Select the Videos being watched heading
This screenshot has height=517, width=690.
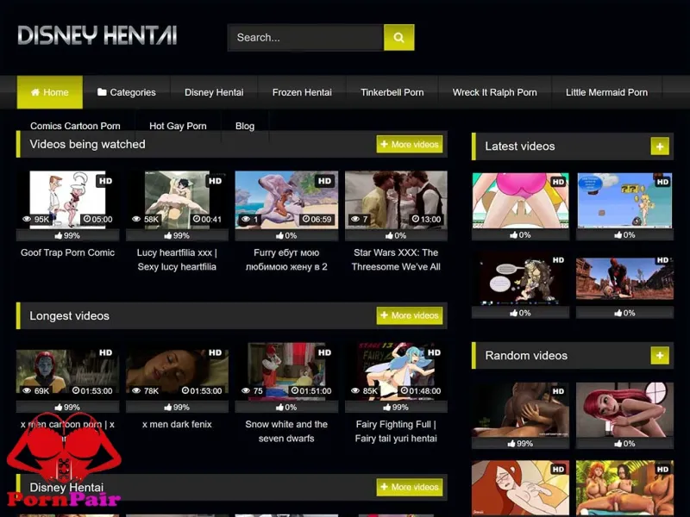pos(88,144)
